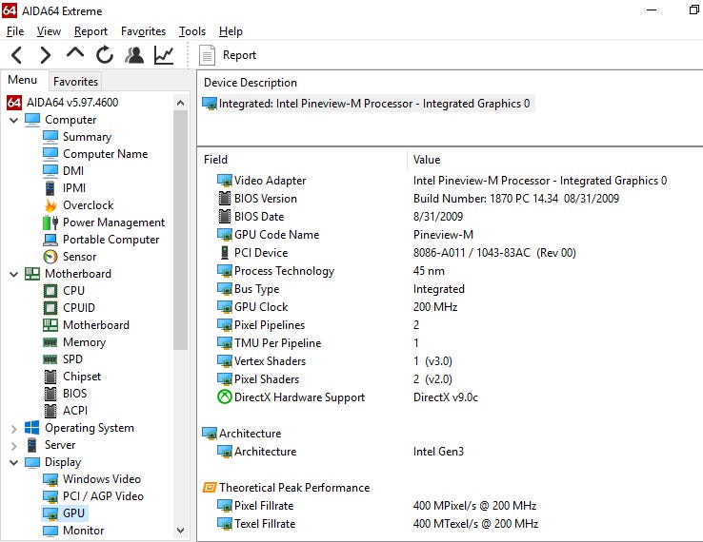Expand the Operating System node

tap(14, 428)
